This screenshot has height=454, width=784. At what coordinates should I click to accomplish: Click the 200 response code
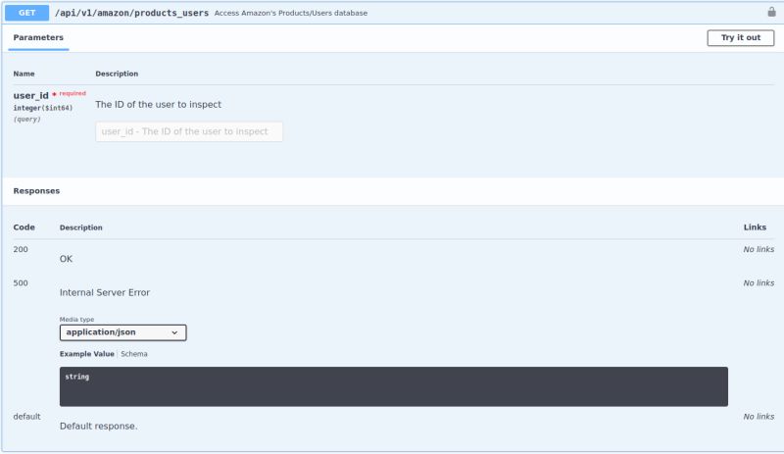(21, 249)
